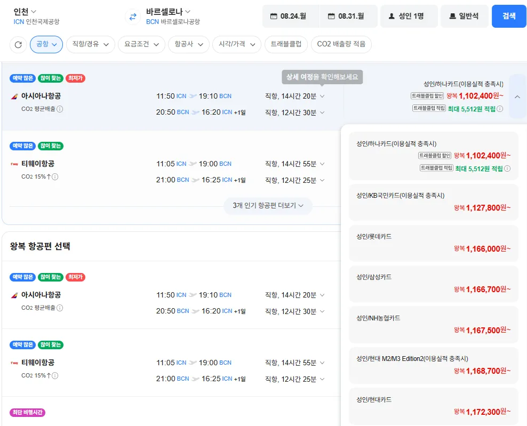Select 성인/KB국민카드 fare 1,127,800원
527x426 pixels.
pos(434,202)
